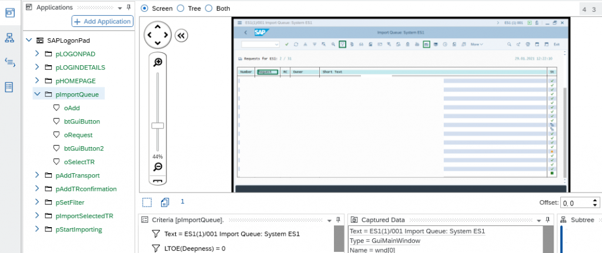This screenshot has width=602, height=253.
Task: Pan the capture up with pad arrow
Action: (158, 26)
